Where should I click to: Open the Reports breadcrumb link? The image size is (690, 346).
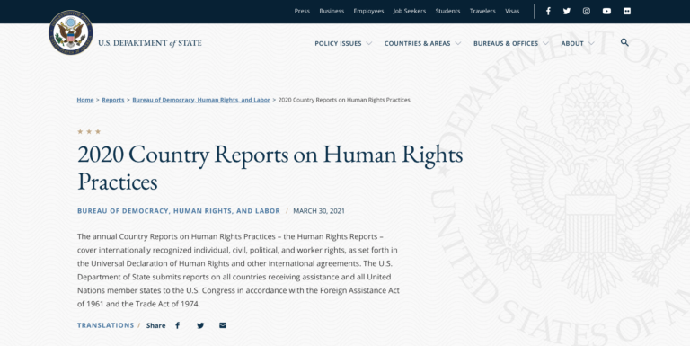point(113,100)
